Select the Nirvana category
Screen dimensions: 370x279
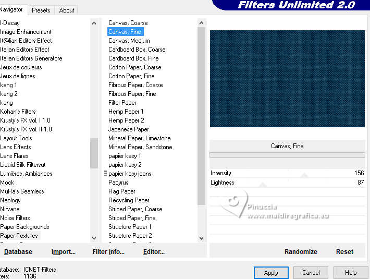[x=10, y=209]
